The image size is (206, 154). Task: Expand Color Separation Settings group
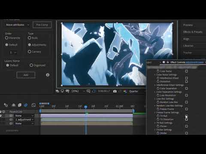(155, 92)
